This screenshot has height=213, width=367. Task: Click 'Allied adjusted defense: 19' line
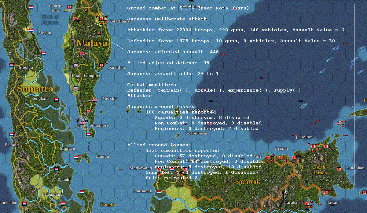(x=168, y=63)
